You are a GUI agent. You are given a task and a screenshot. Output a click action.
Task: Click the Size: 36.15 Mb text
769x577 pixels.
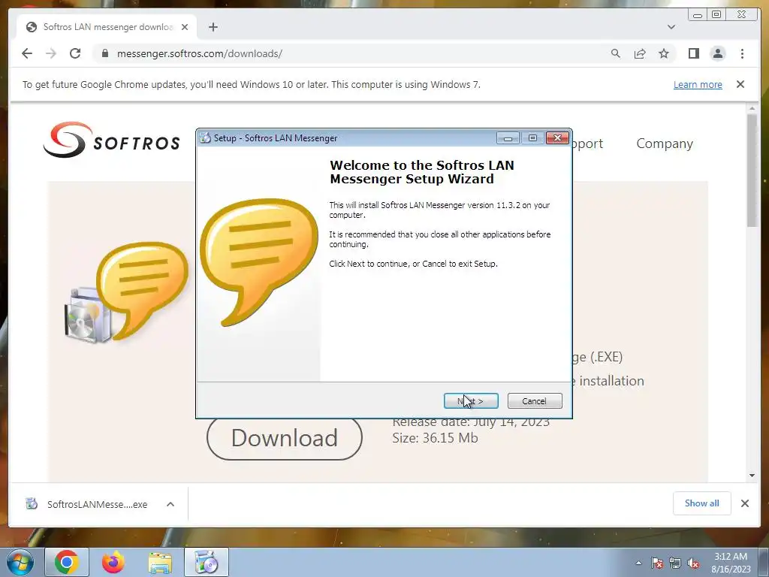(435, 438)
